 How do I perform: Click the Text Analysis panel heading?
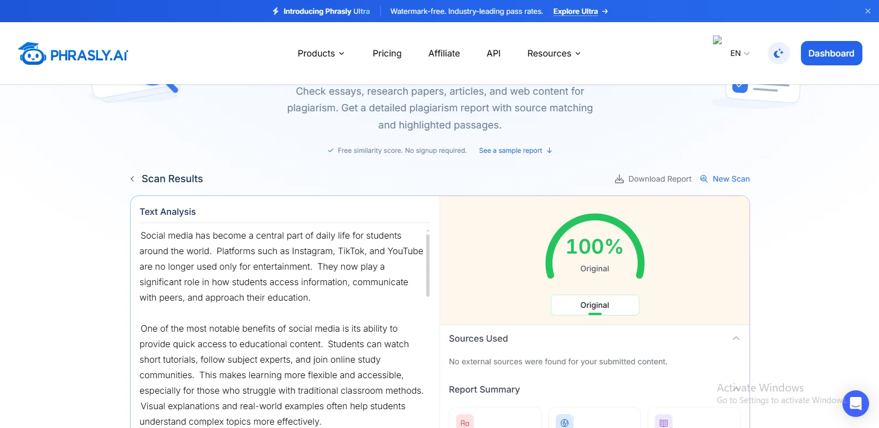168,212
